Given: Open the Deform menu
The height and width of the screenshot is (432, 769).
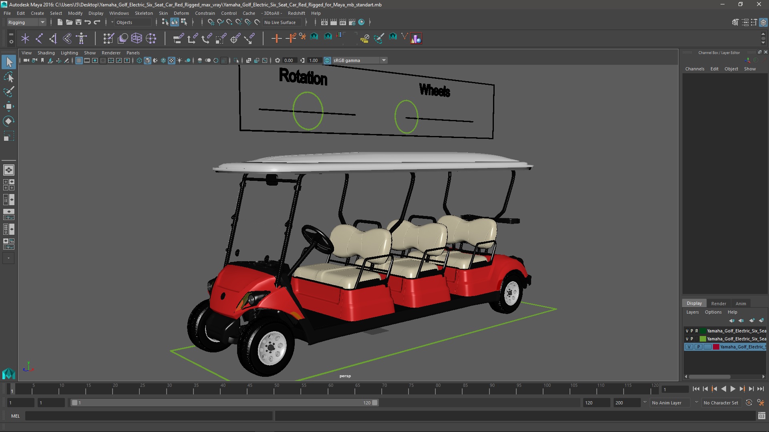Looking at the screenshot, I should (181, 13).
